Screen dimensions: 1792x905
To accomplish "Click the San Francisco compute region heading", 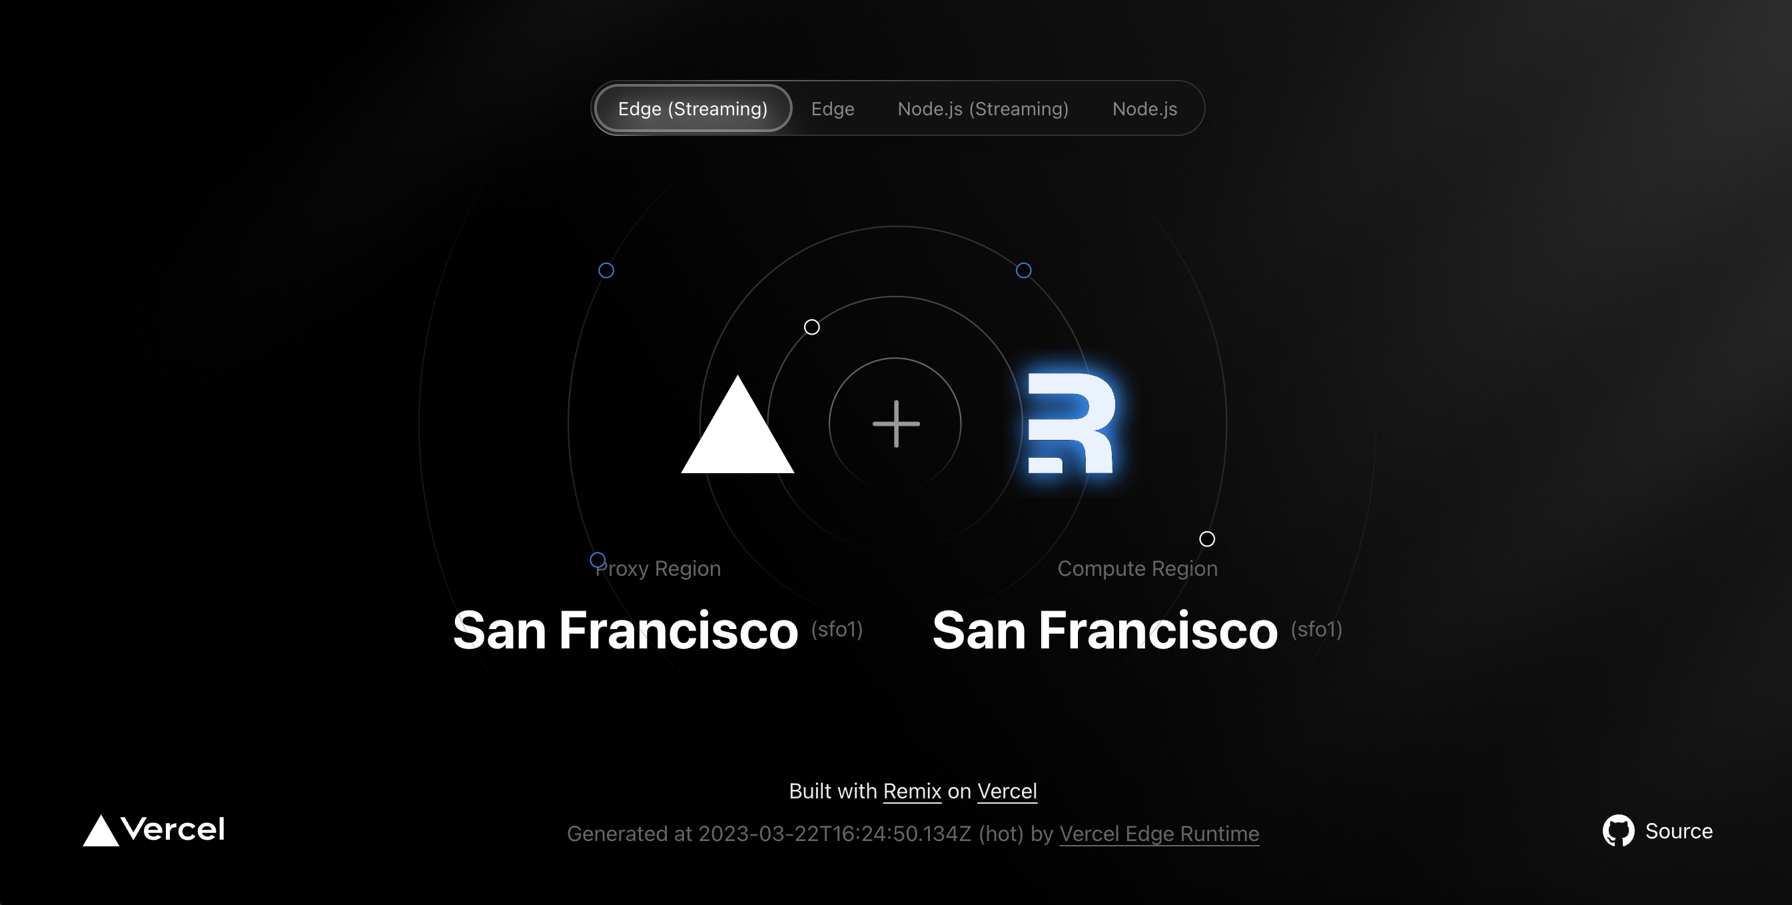I will 1105,630.
